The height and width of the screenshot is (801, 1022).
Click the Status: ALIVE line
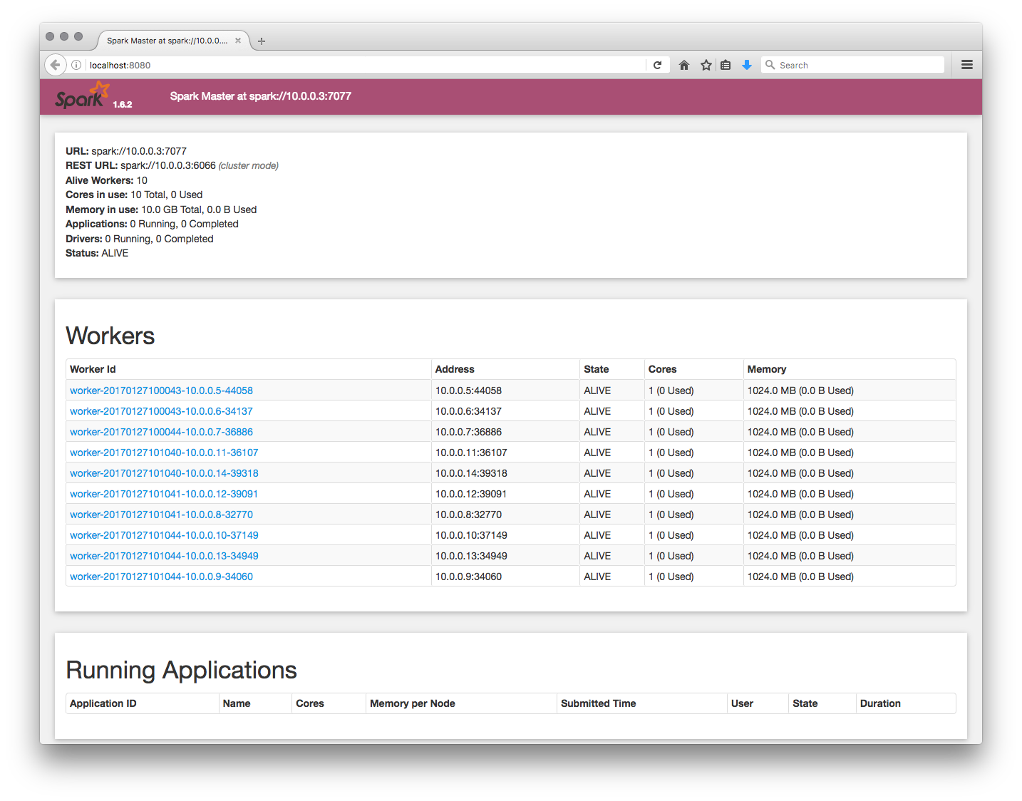tap(97, 253)
